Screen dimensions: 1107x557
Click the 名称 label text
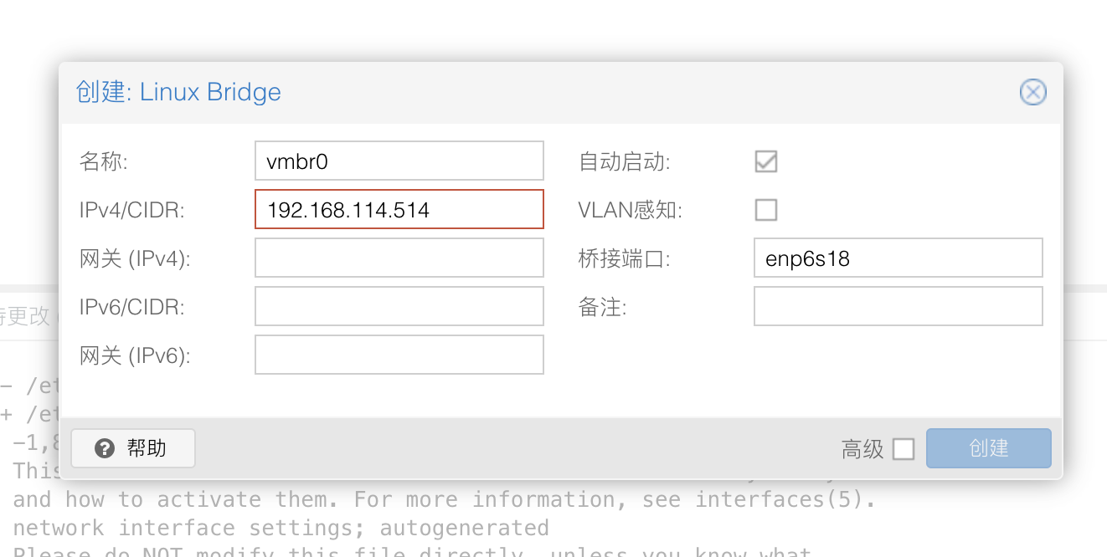(x=104, y=161)
